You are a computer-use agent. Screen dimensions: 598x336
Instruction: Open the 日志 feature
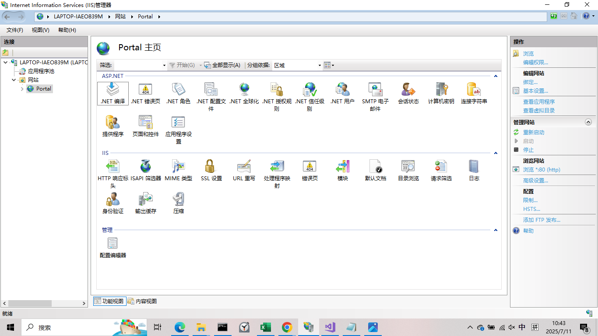[474, 170]
